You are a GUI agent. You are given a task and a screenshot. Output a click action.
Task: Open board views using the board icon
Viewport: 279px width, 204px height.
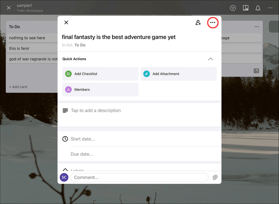pyautogui.click(x=246, y=8)
